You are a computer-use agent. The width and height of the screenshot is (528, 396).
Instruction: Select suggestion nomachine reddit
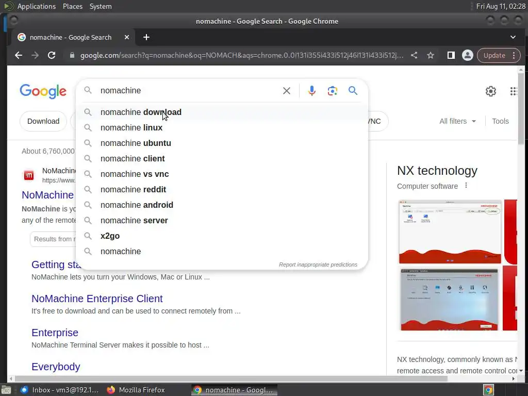[x=222, y=190]
